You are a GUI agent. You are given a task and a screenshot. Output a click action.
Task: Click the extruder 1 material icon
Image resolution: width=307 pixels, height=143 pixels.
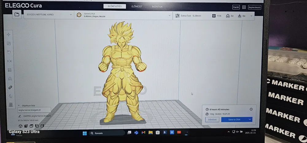(x=79, y=15)
